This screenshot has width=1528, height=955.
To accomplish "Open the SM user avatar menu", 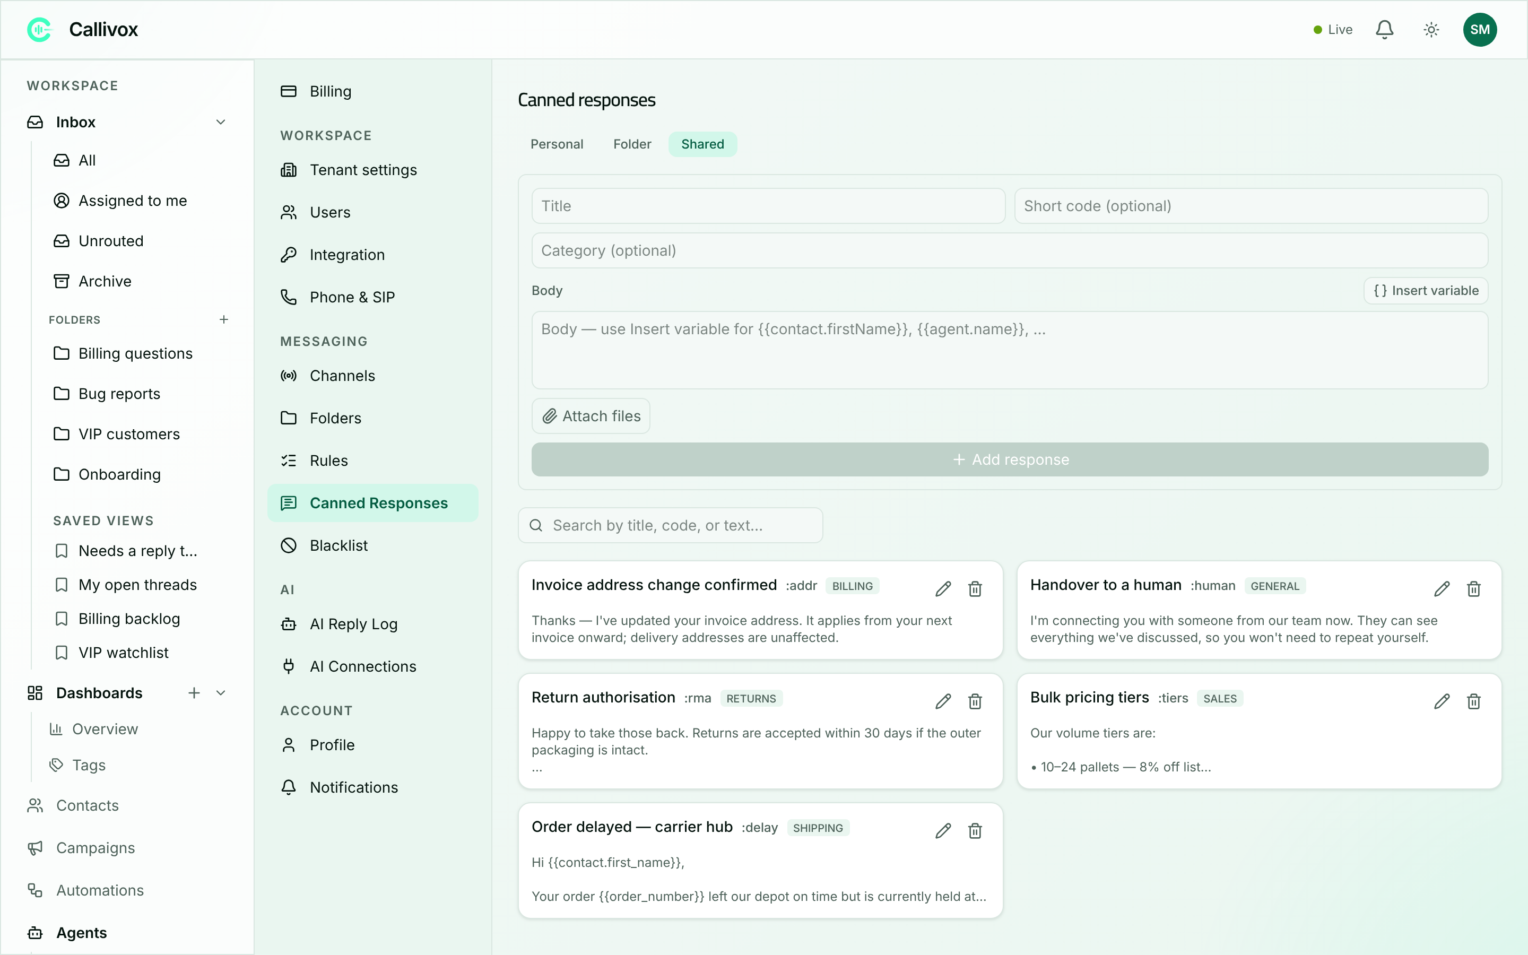I will (x=1479, y=30).
